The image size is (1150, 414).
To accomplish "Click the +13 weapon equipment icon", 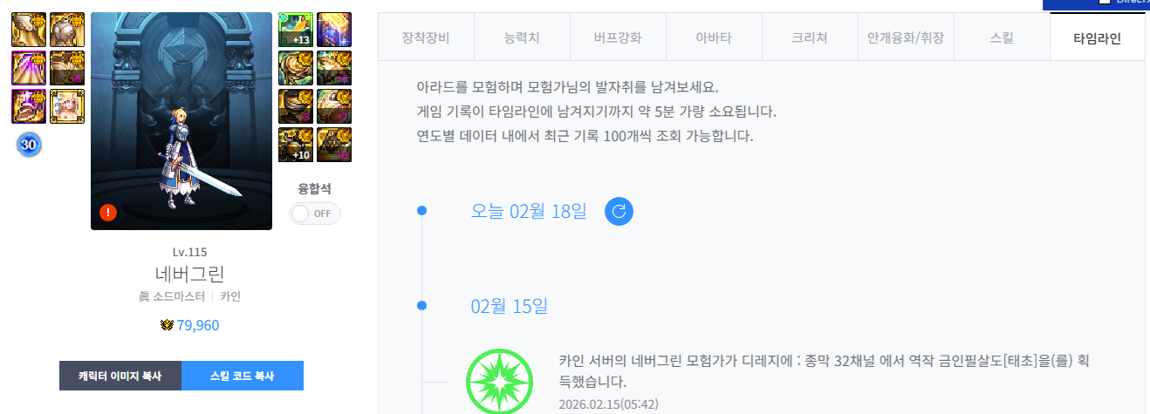I will [x=295, y=30].
